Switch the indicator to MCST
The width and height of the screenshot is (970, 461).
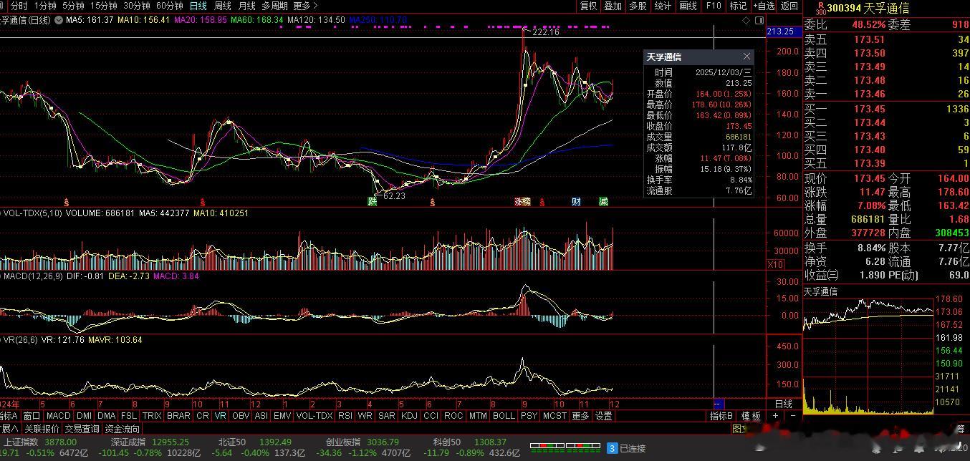pos(554,416)
